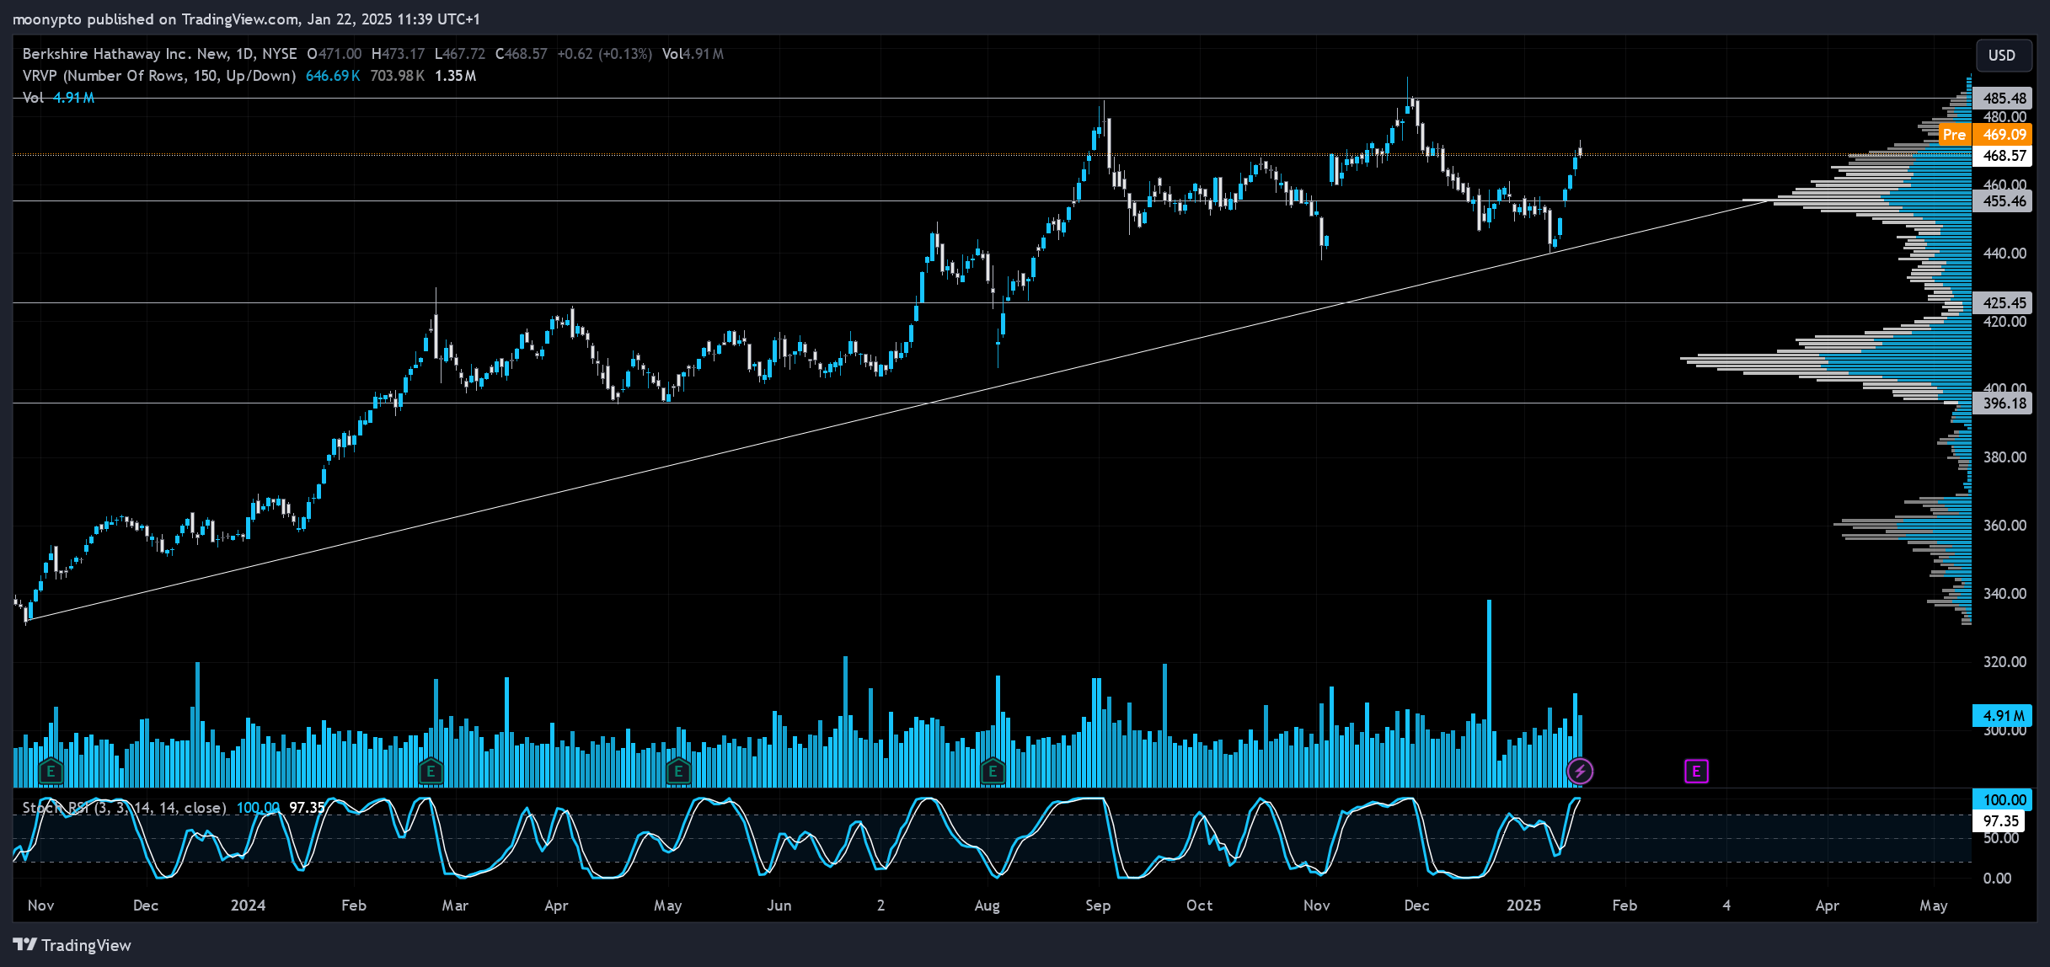The image size is (2050, 967).
Task: Click the 646.69K VRVP up volume value
Action: [x=333, y=76]
